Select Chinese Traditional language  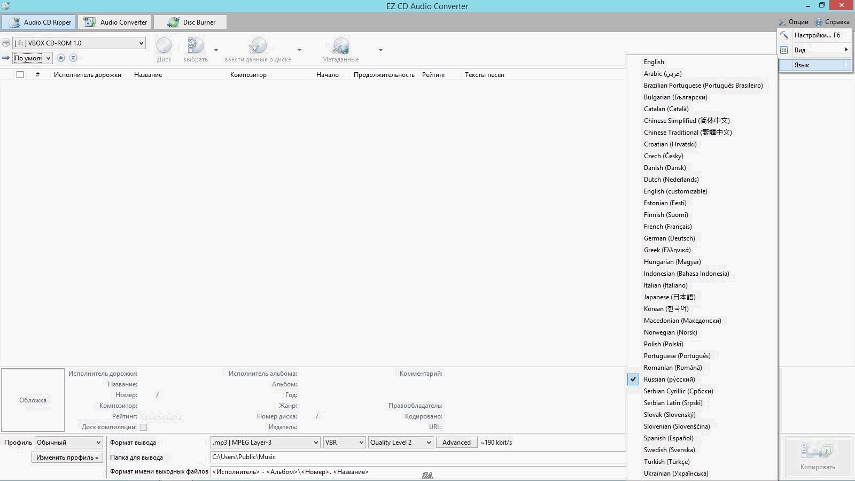coord(702,133)
